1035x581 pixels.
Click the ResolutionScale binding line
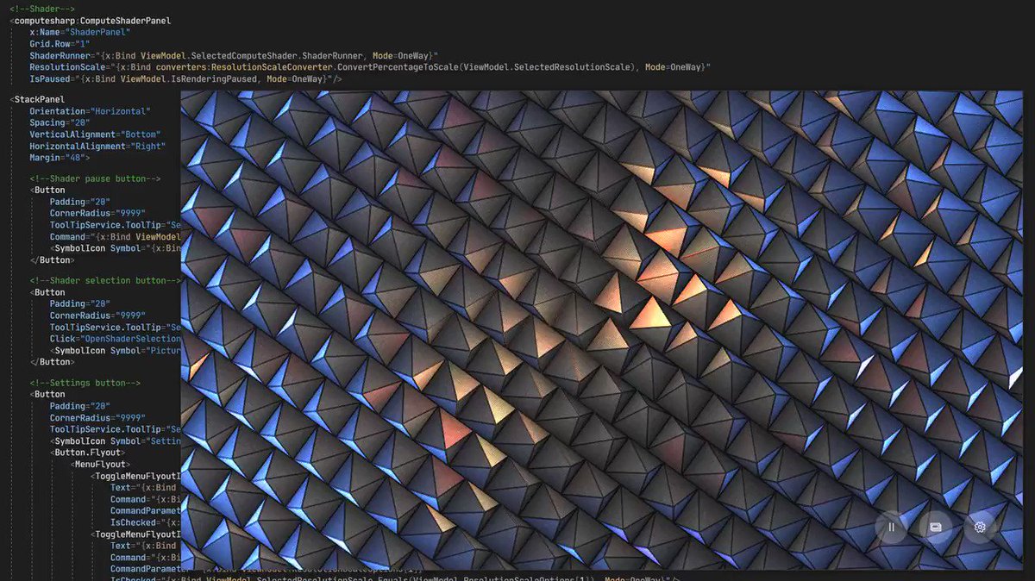pyautogui.click(x=370, y=67)
